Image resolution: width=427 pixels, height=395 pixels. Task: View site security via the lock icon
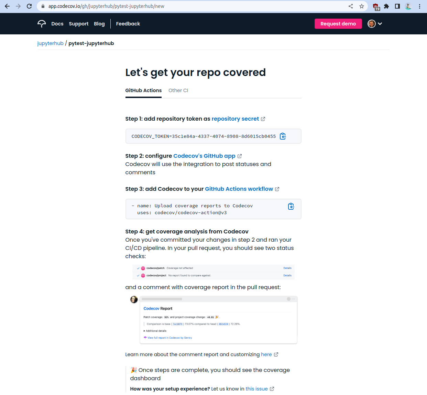pos(43,6)
